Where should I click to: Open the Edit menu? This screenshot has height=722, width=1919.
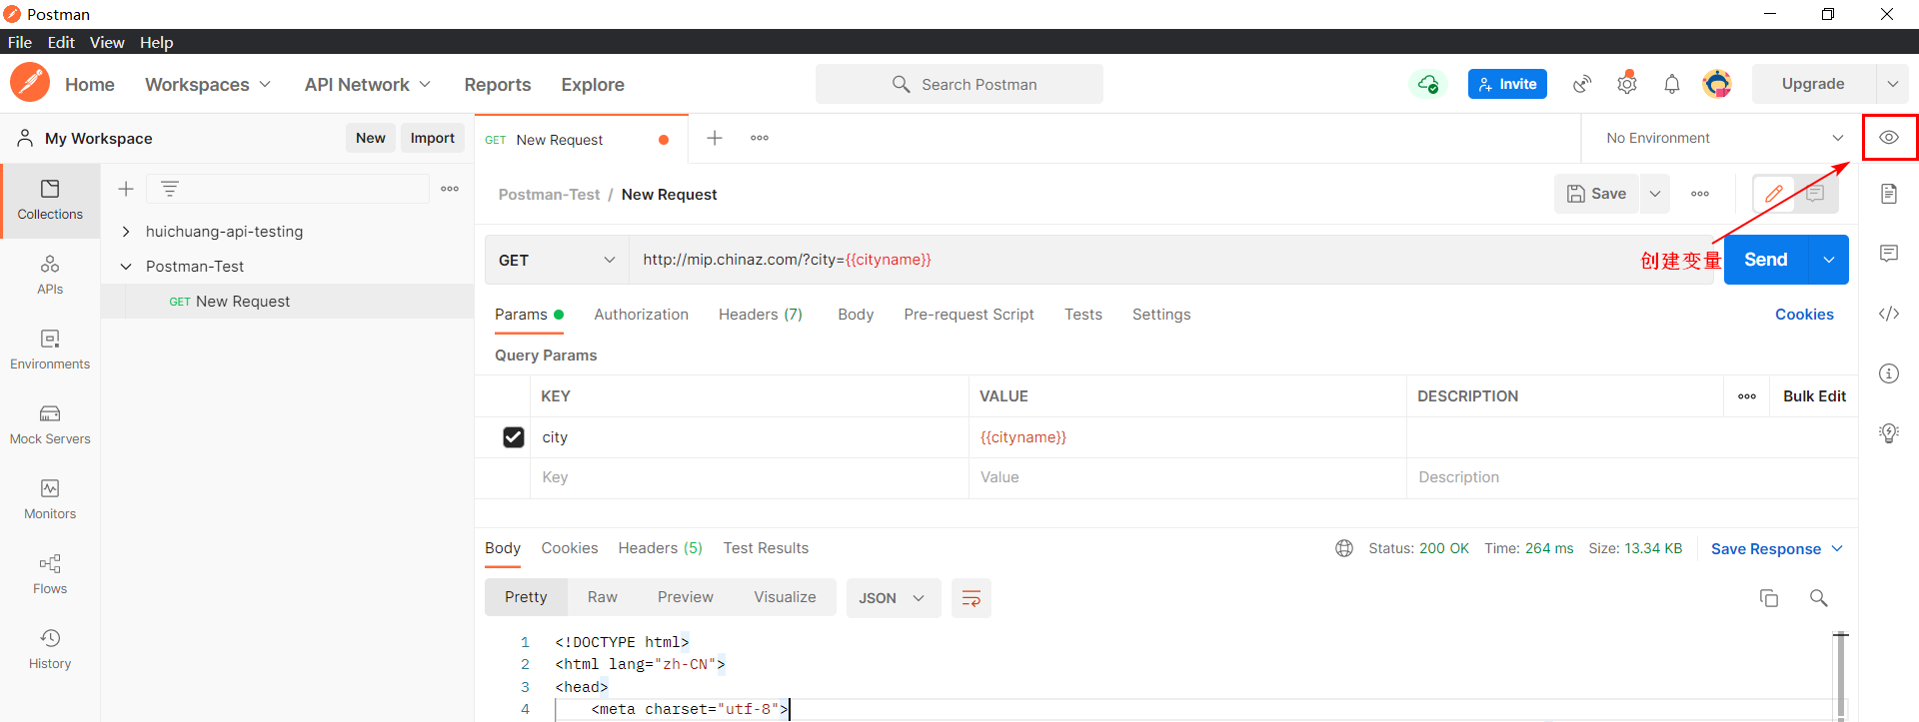click(x=61, y=42)
